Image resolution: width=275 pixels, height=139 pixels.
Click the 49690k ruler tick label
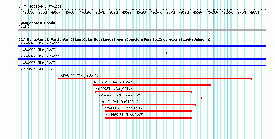[99, 12]
